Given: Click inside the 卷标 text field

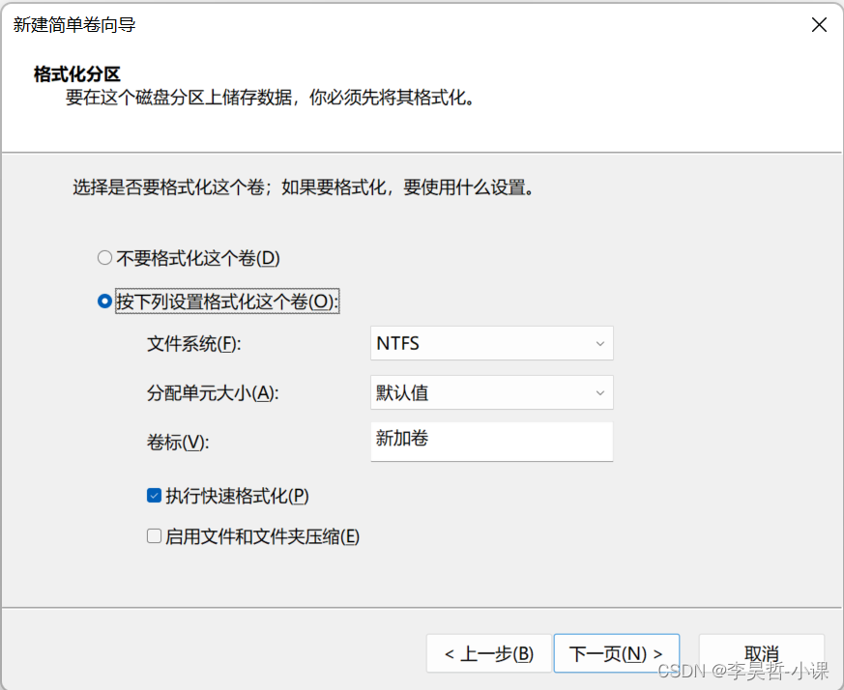Looking at the screenshot, I should [x=491, y=442].
